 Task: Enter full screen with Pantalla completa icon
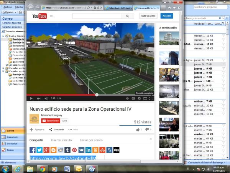[151, 98]
